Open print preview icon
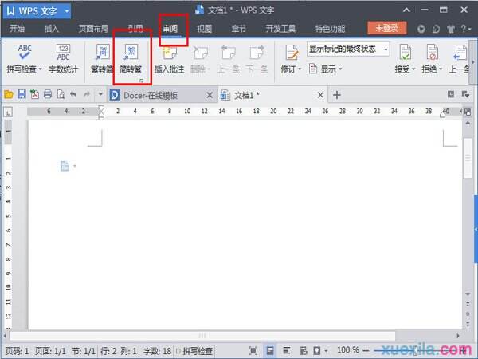Viewport: 478px width, 359px height. tap(61, 94)
